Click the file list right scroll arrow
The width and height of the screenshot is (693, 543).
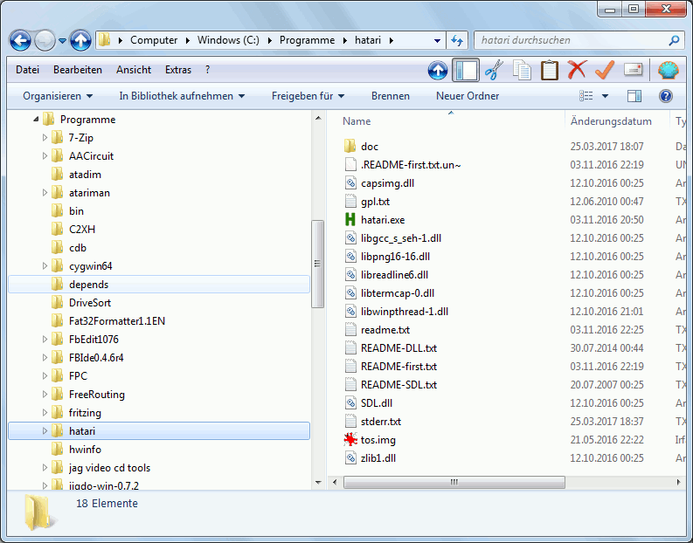tap(678, 482)
